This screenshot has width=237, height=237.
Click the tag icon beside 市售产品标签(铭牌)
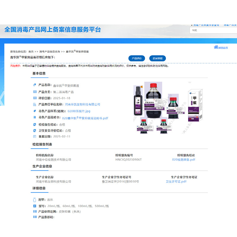click(x=34, y=111)
